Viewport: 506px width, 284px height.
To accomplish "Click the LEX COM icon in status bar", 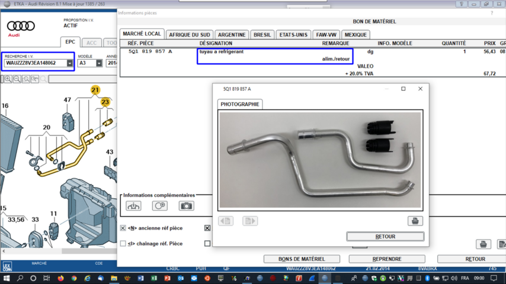I will pyautogui.click(x=7, y=266).
